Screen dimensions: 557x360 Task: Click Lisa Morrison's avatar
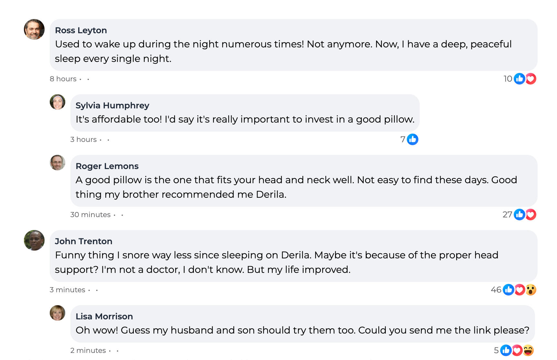pos(58,313)
